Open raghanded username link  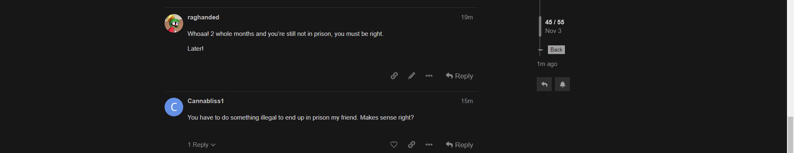(x=203, y=17)
